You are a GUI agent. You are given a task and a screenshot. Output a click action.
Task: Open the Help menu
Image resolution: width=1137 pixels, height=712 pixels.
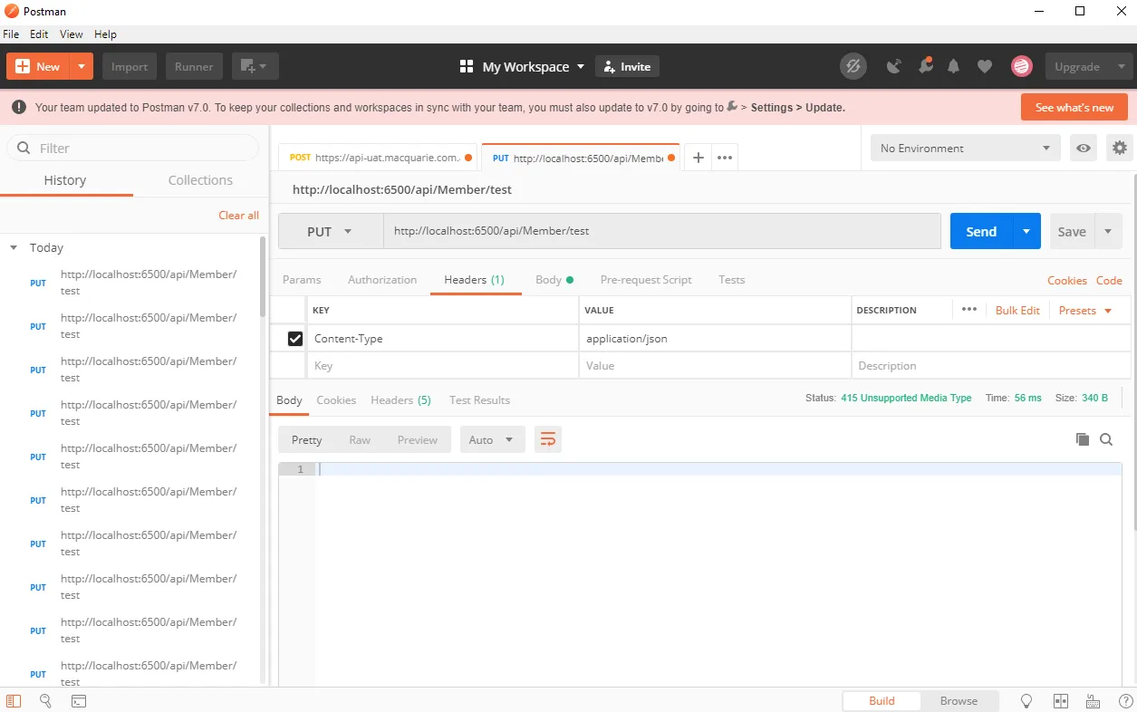(x=105, y=34)
